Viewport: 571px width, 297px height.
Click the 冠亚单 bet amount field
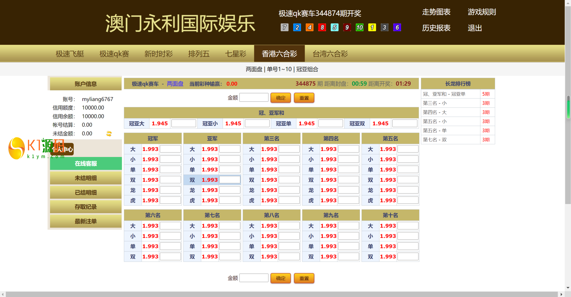(331, 123)
